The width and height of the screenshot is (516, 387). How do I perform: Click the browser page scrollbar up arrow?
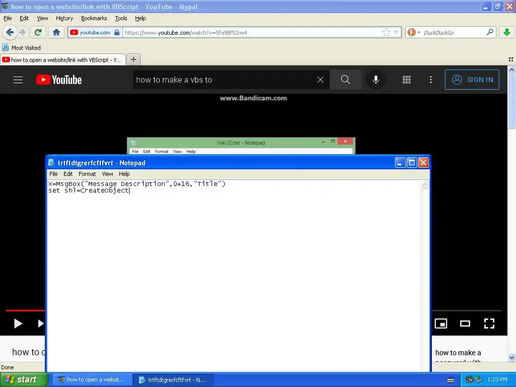(511, 70)
